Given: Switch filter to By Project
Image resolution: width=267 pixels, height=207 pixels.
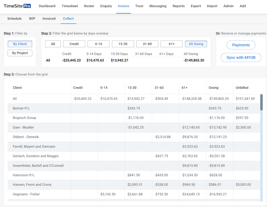Looking at the screenshot, I should (x=20, y=53).
